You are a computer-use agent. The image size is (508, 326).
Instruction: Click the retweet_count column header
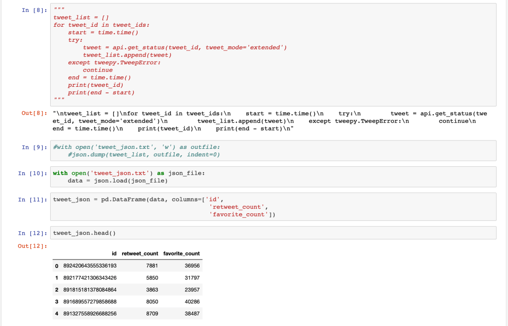(140, 254)
